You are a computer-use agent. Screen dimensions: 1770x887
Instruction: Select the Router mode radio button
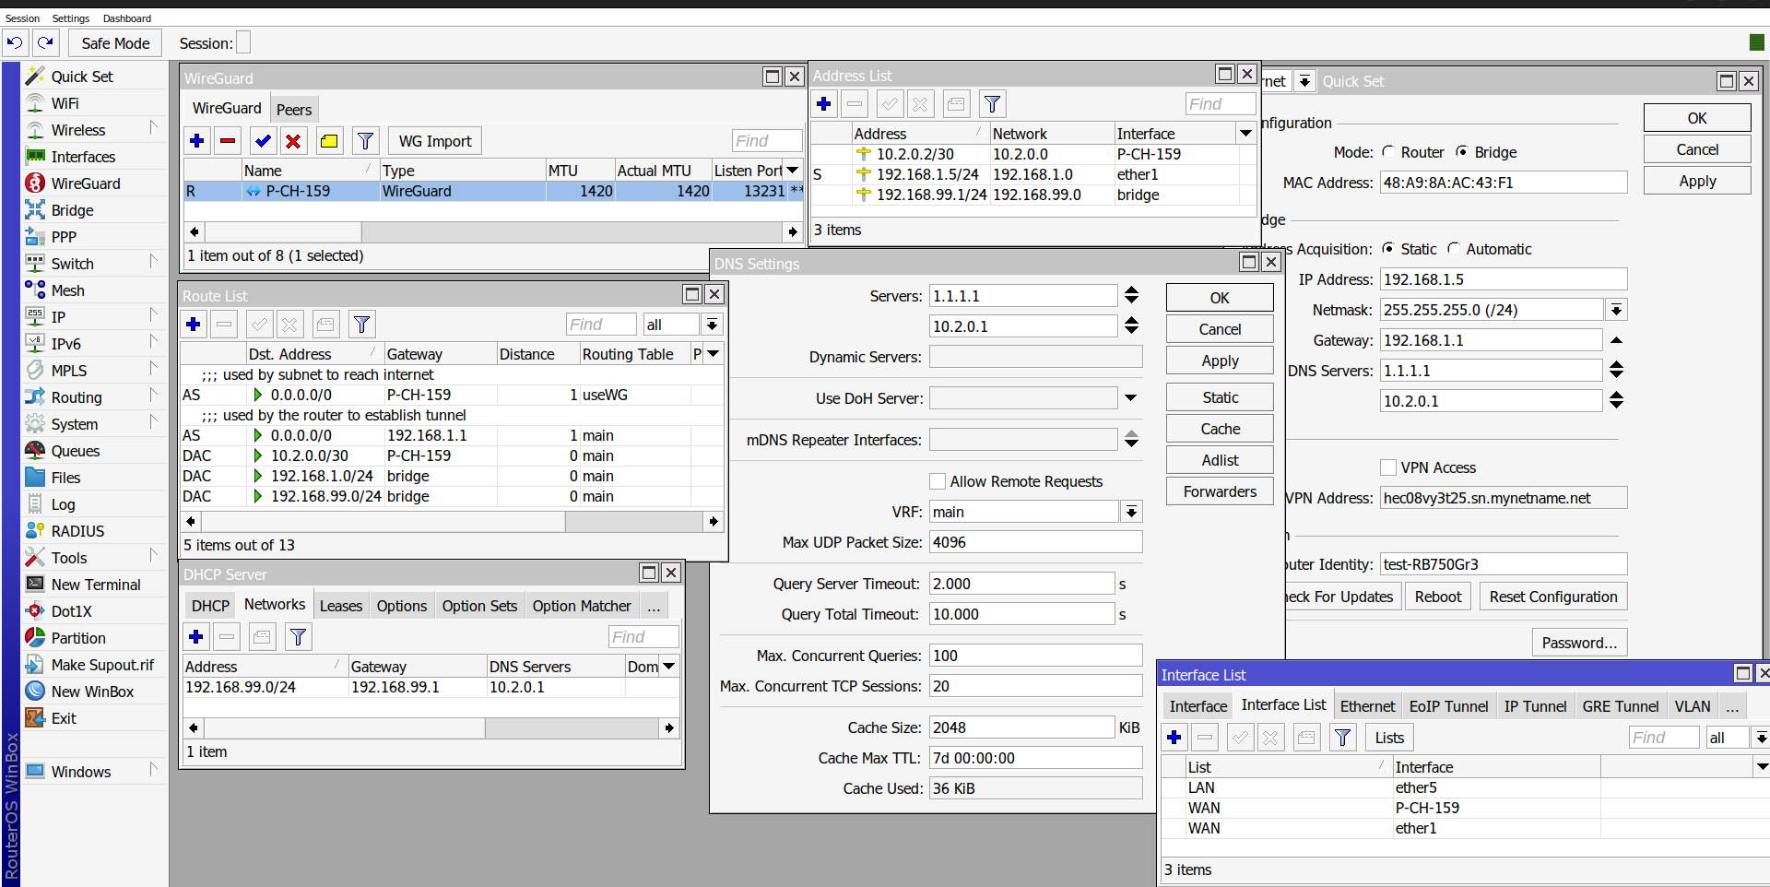pos(1389,152)
